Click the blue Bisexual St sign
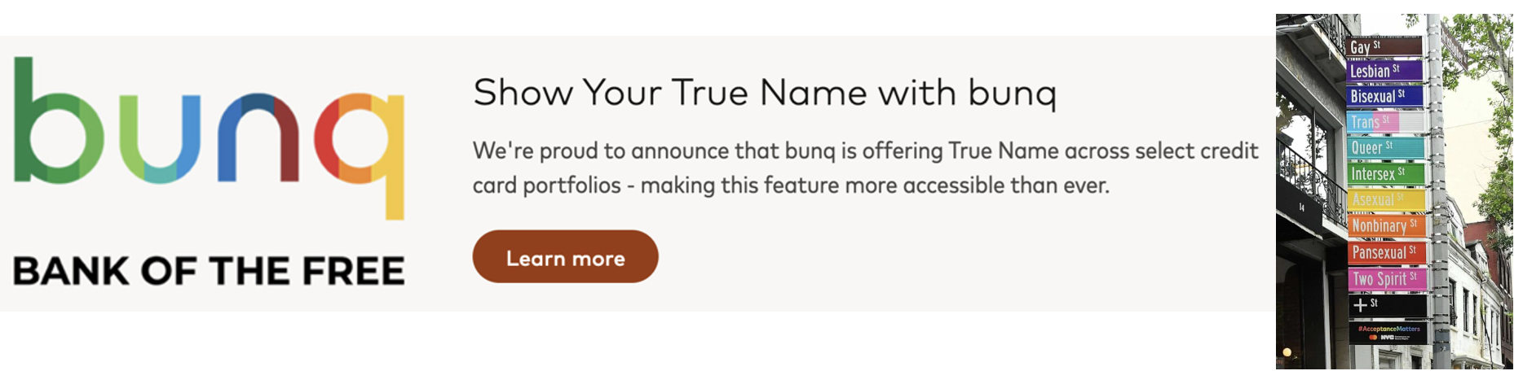This screenshot has height=384, width=1523. click(x=1384, y=96)
